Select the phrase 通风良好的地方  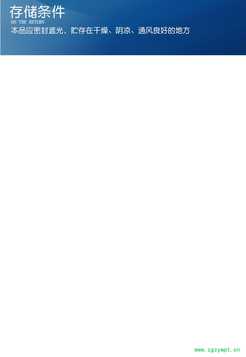coord(164,31)
